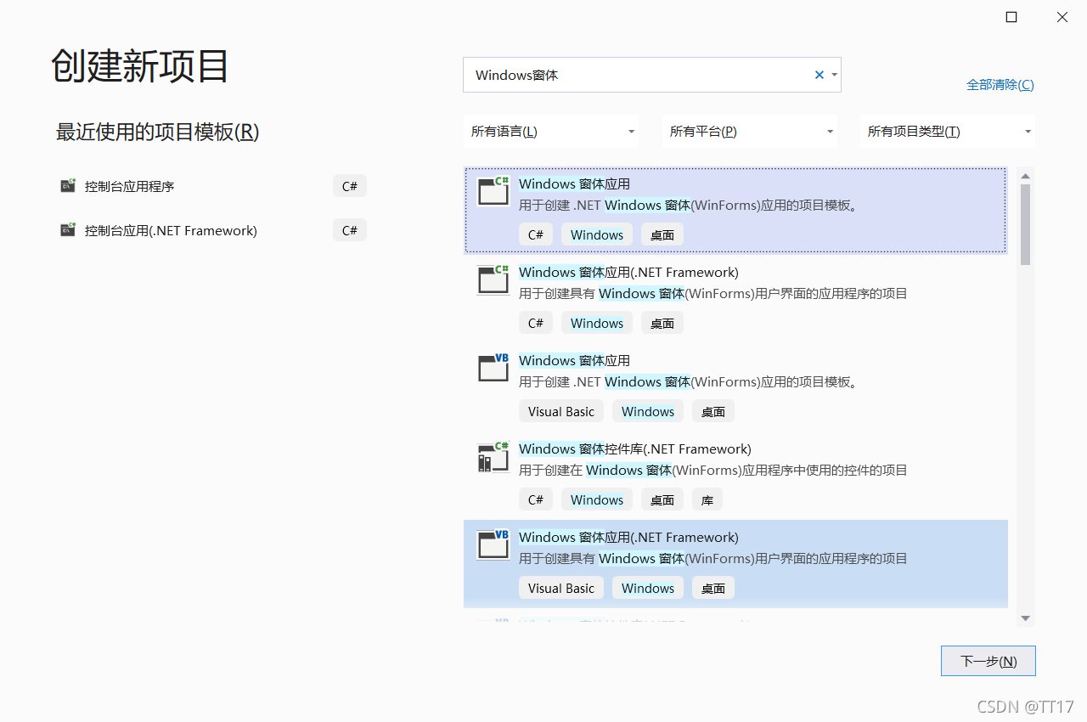Click C# tag beside 控制台应用(.NET Framework)

tap(350, 230)
